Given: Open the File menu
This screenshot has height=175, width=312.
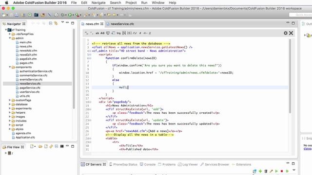Looking at the screenshot, I should point(74,2).
